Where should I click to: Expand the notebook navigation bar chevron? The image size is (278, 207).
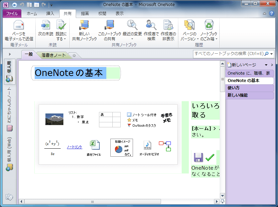tap(10, 54)
